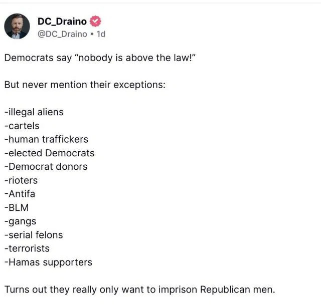Click the "nobody is above the law!" line
This screenshot has height=305, width=321.
point(99,57)
